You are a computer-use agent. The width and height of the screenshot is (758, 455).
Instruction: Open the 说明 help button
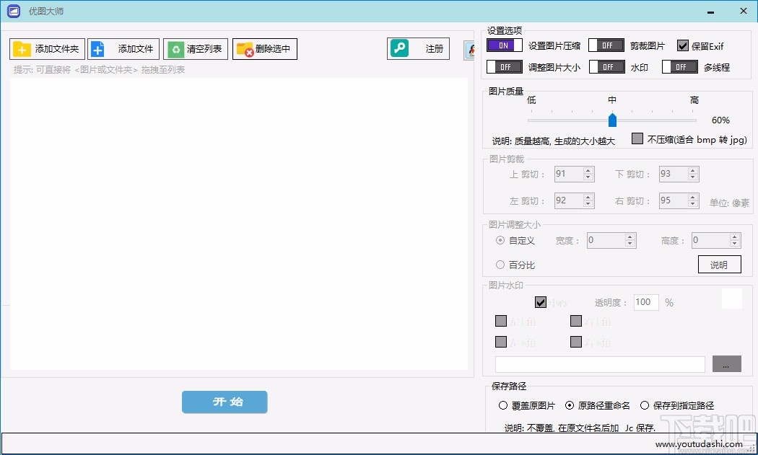click(719, 264)
